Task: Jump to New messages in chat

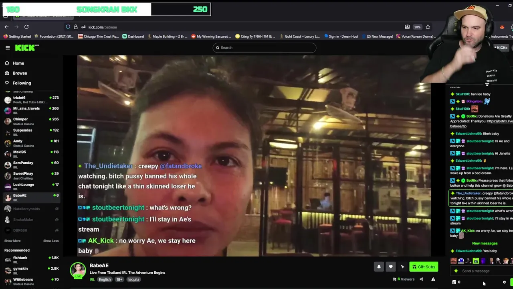Action: 485,244
